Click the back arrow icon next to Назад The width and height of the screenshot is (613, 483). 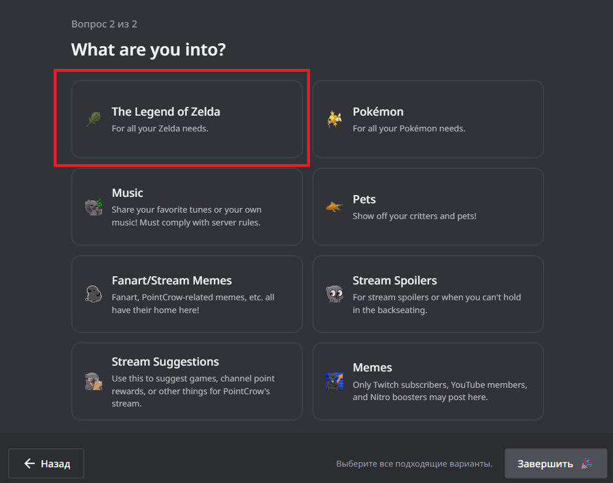[x=29, y=463]
